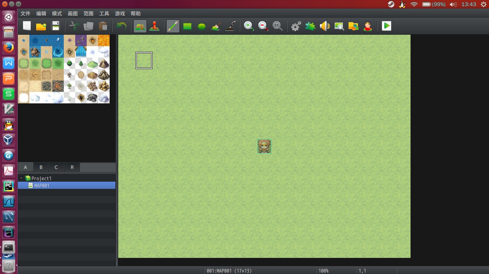Viewport: 489px width, 274px height.
Task: Cut with the scissors icon
Action: click(74, 26)
